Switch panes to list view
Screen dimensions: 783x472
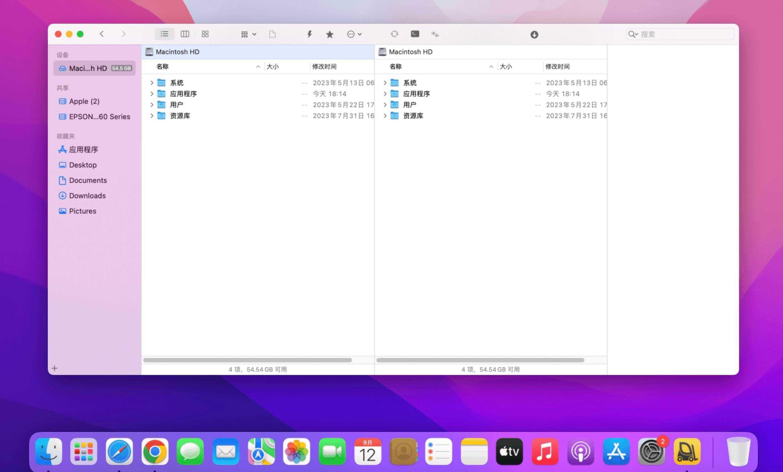click(x=164, y=34)
